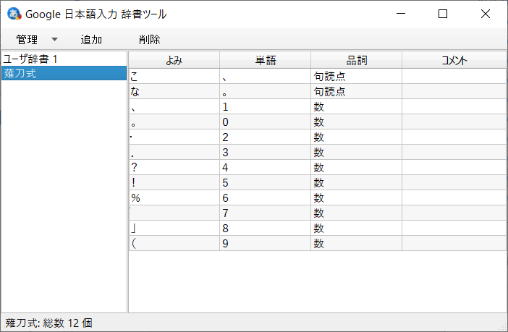Click the Google Japanese Input app icon
The width and height of the screenshot is (508, 332).
click(x=14, y=14)
